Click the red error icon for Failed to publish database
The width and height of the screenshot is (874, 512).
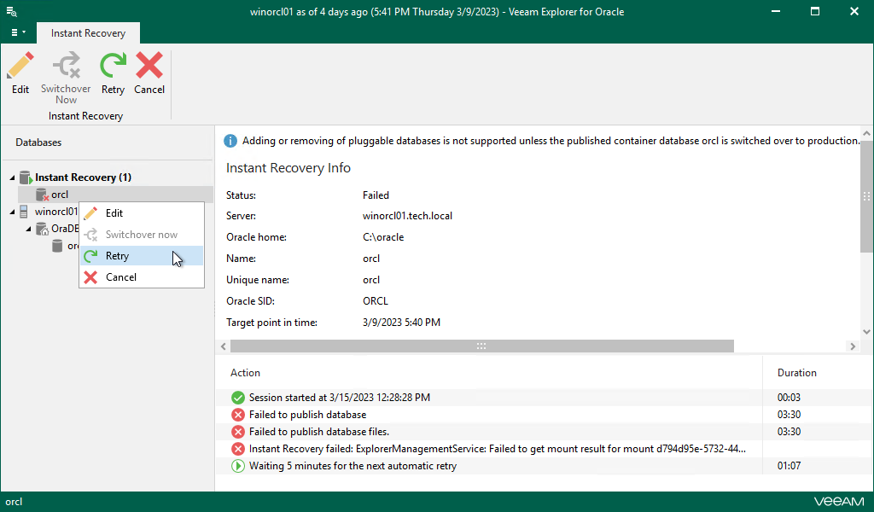tap(238, 415)
